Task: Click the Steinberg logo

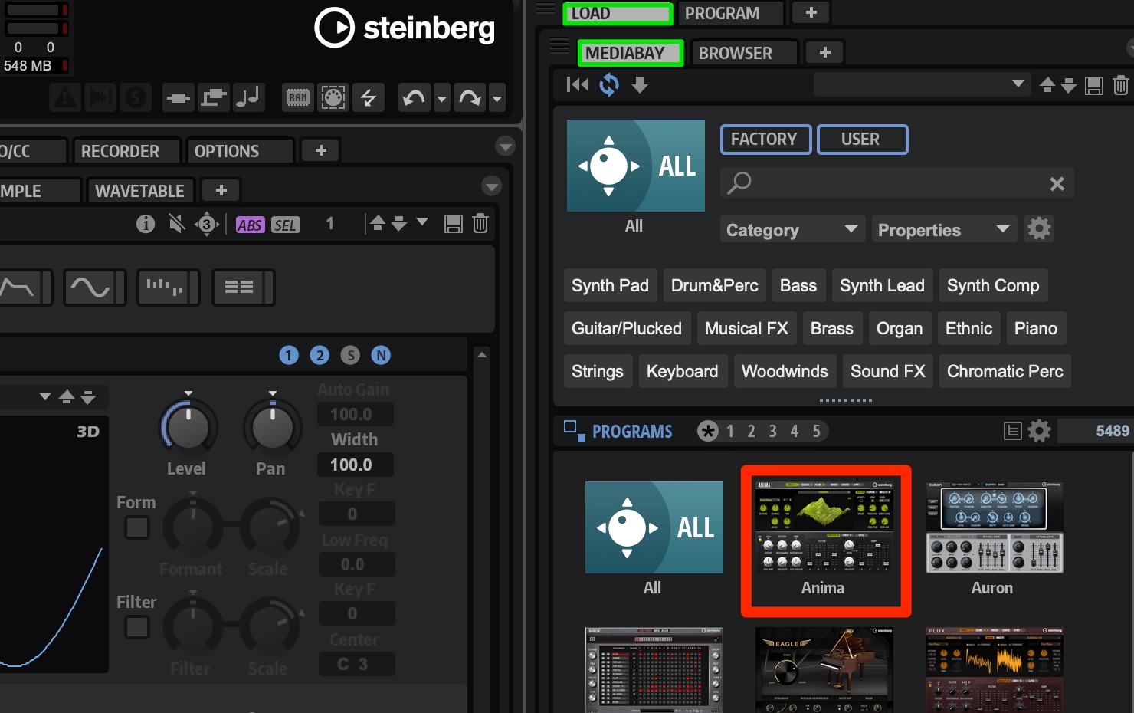Action: [x=405, y=28]
